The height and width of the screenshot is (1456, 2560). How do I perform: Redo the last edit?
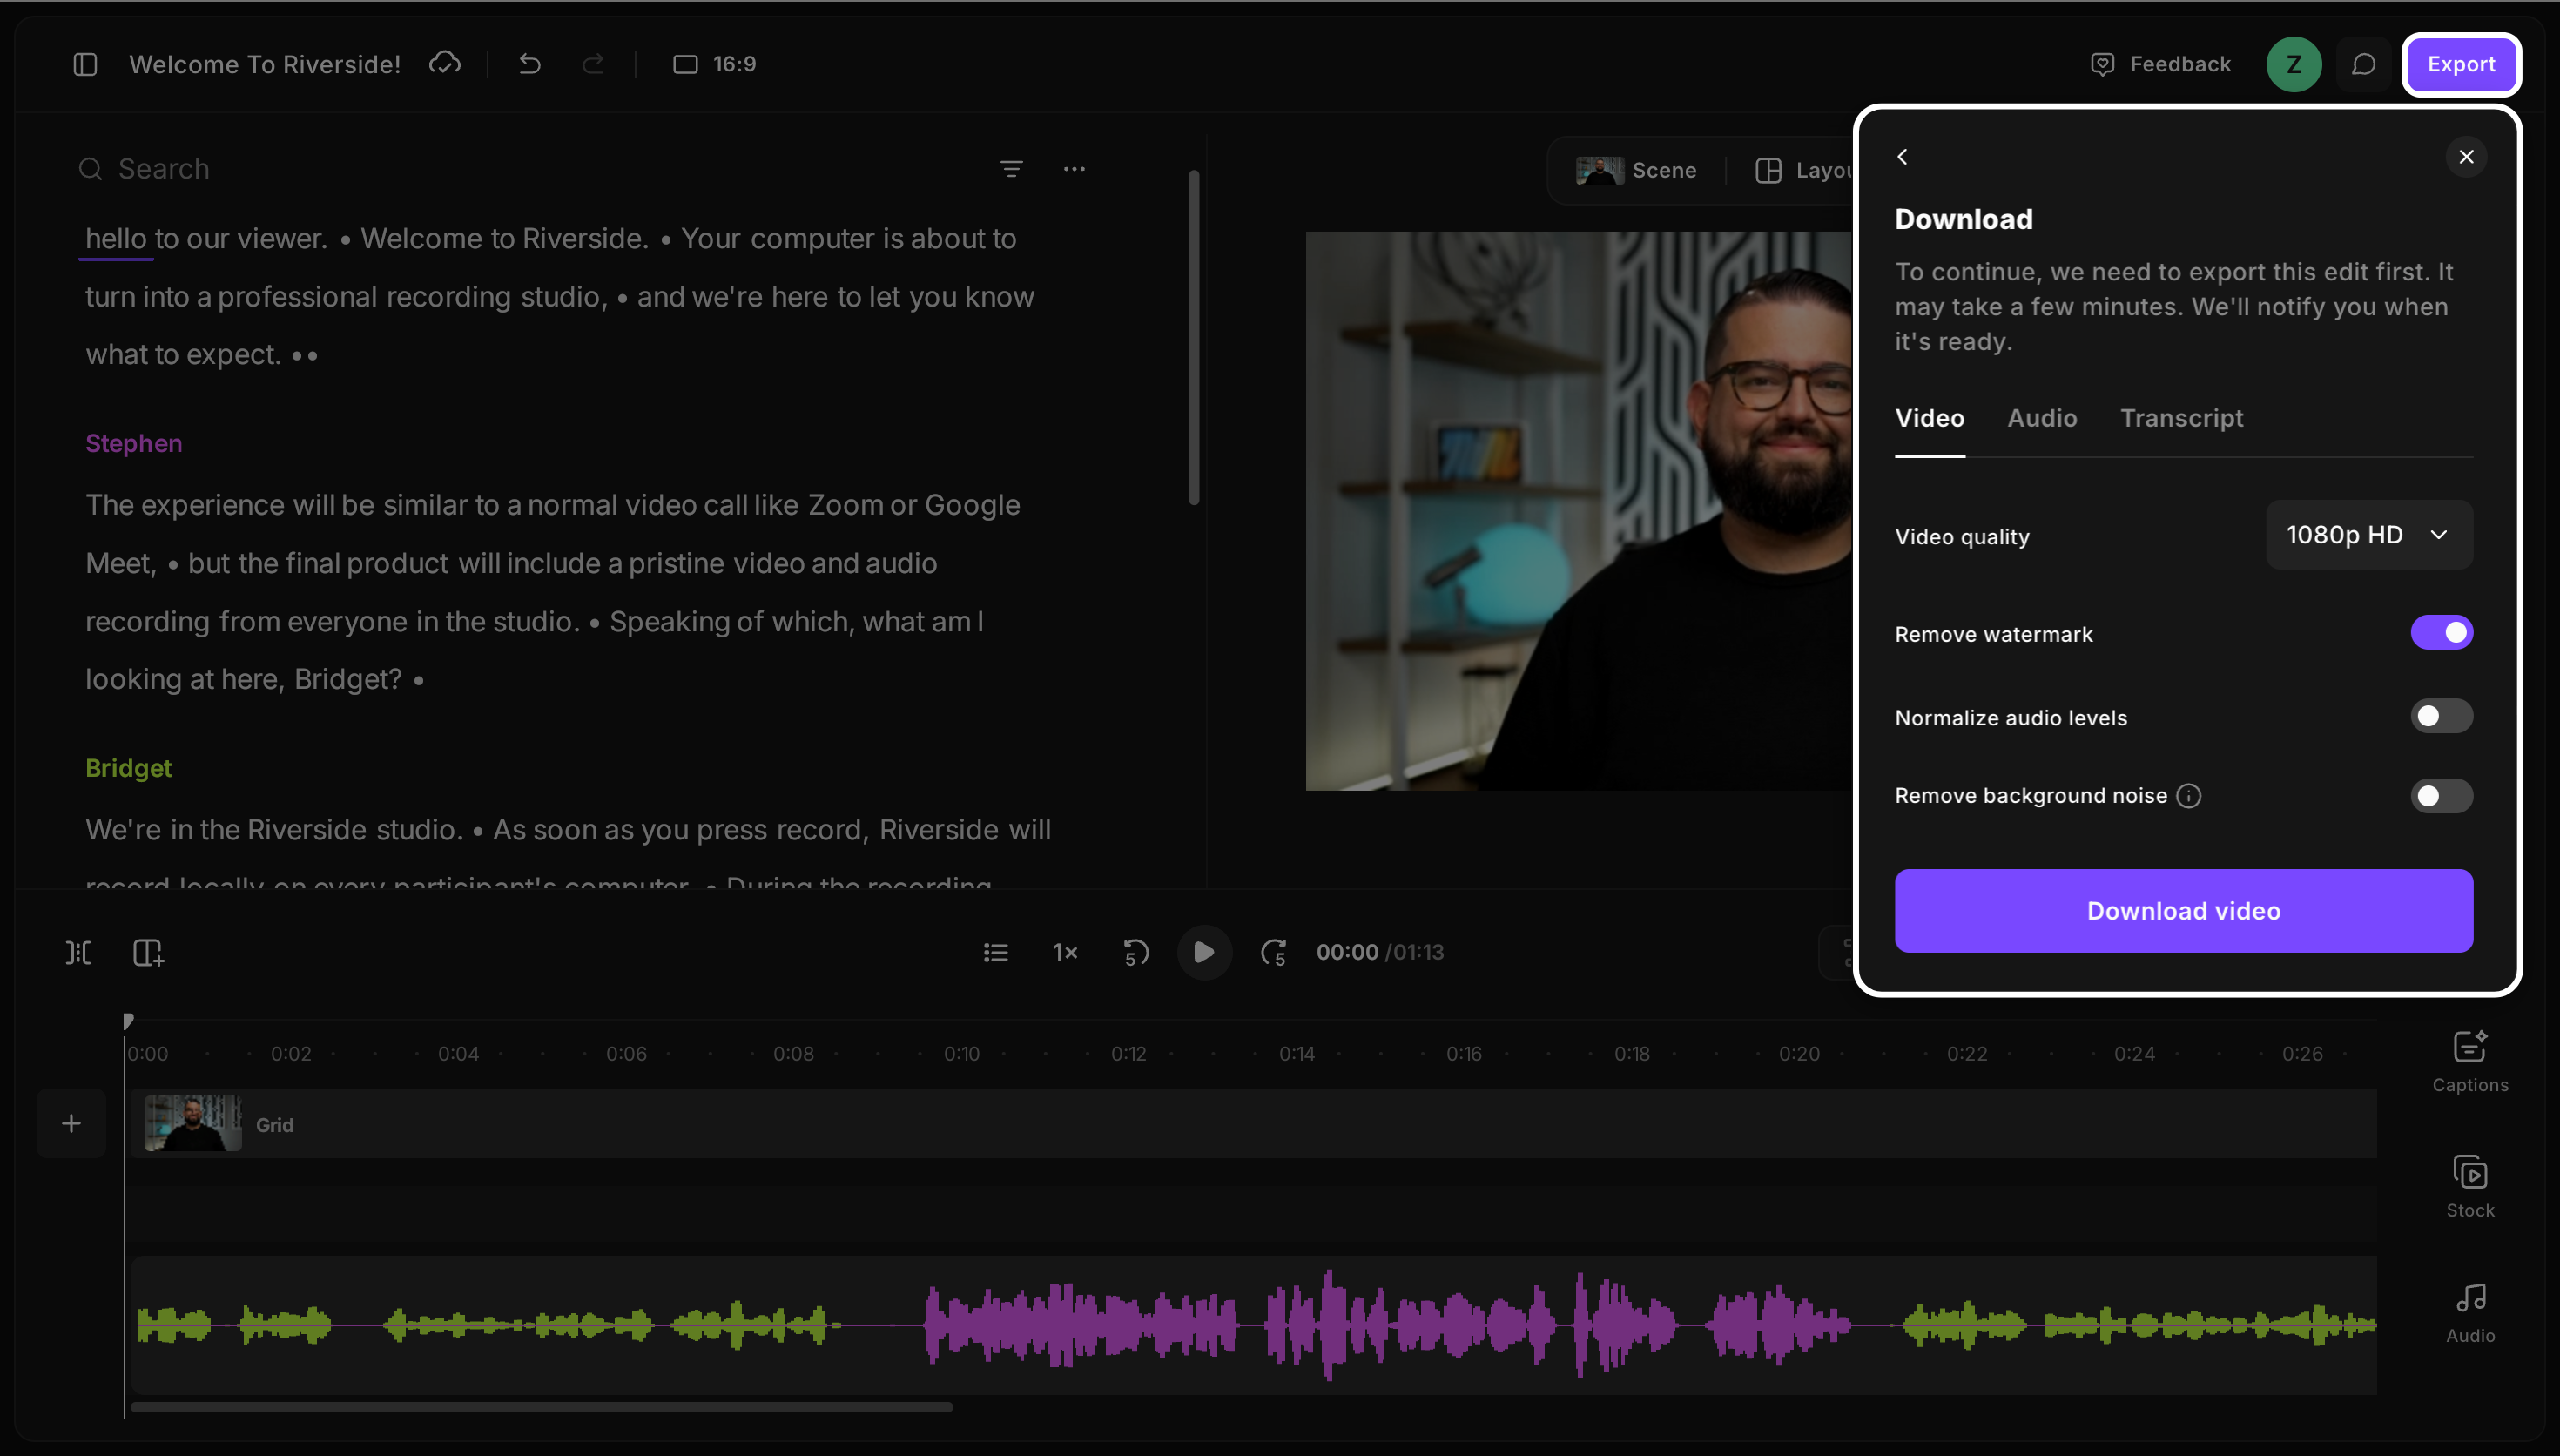[x=594, y=64]
